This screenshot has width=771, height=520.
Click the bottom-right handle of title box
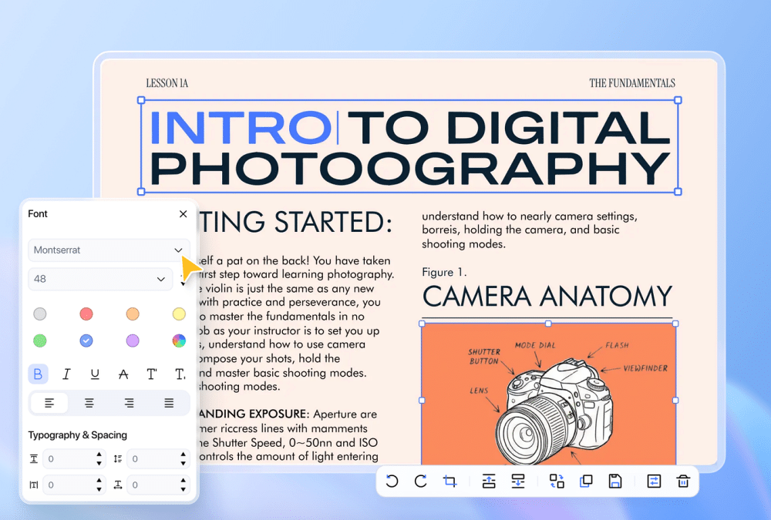(x=678, y=192)
